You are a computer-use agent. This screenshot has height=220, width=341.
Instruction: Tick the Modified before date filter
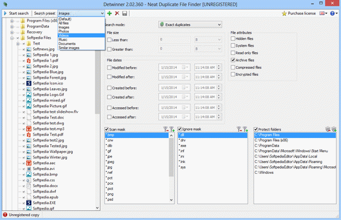click(109, 68)
